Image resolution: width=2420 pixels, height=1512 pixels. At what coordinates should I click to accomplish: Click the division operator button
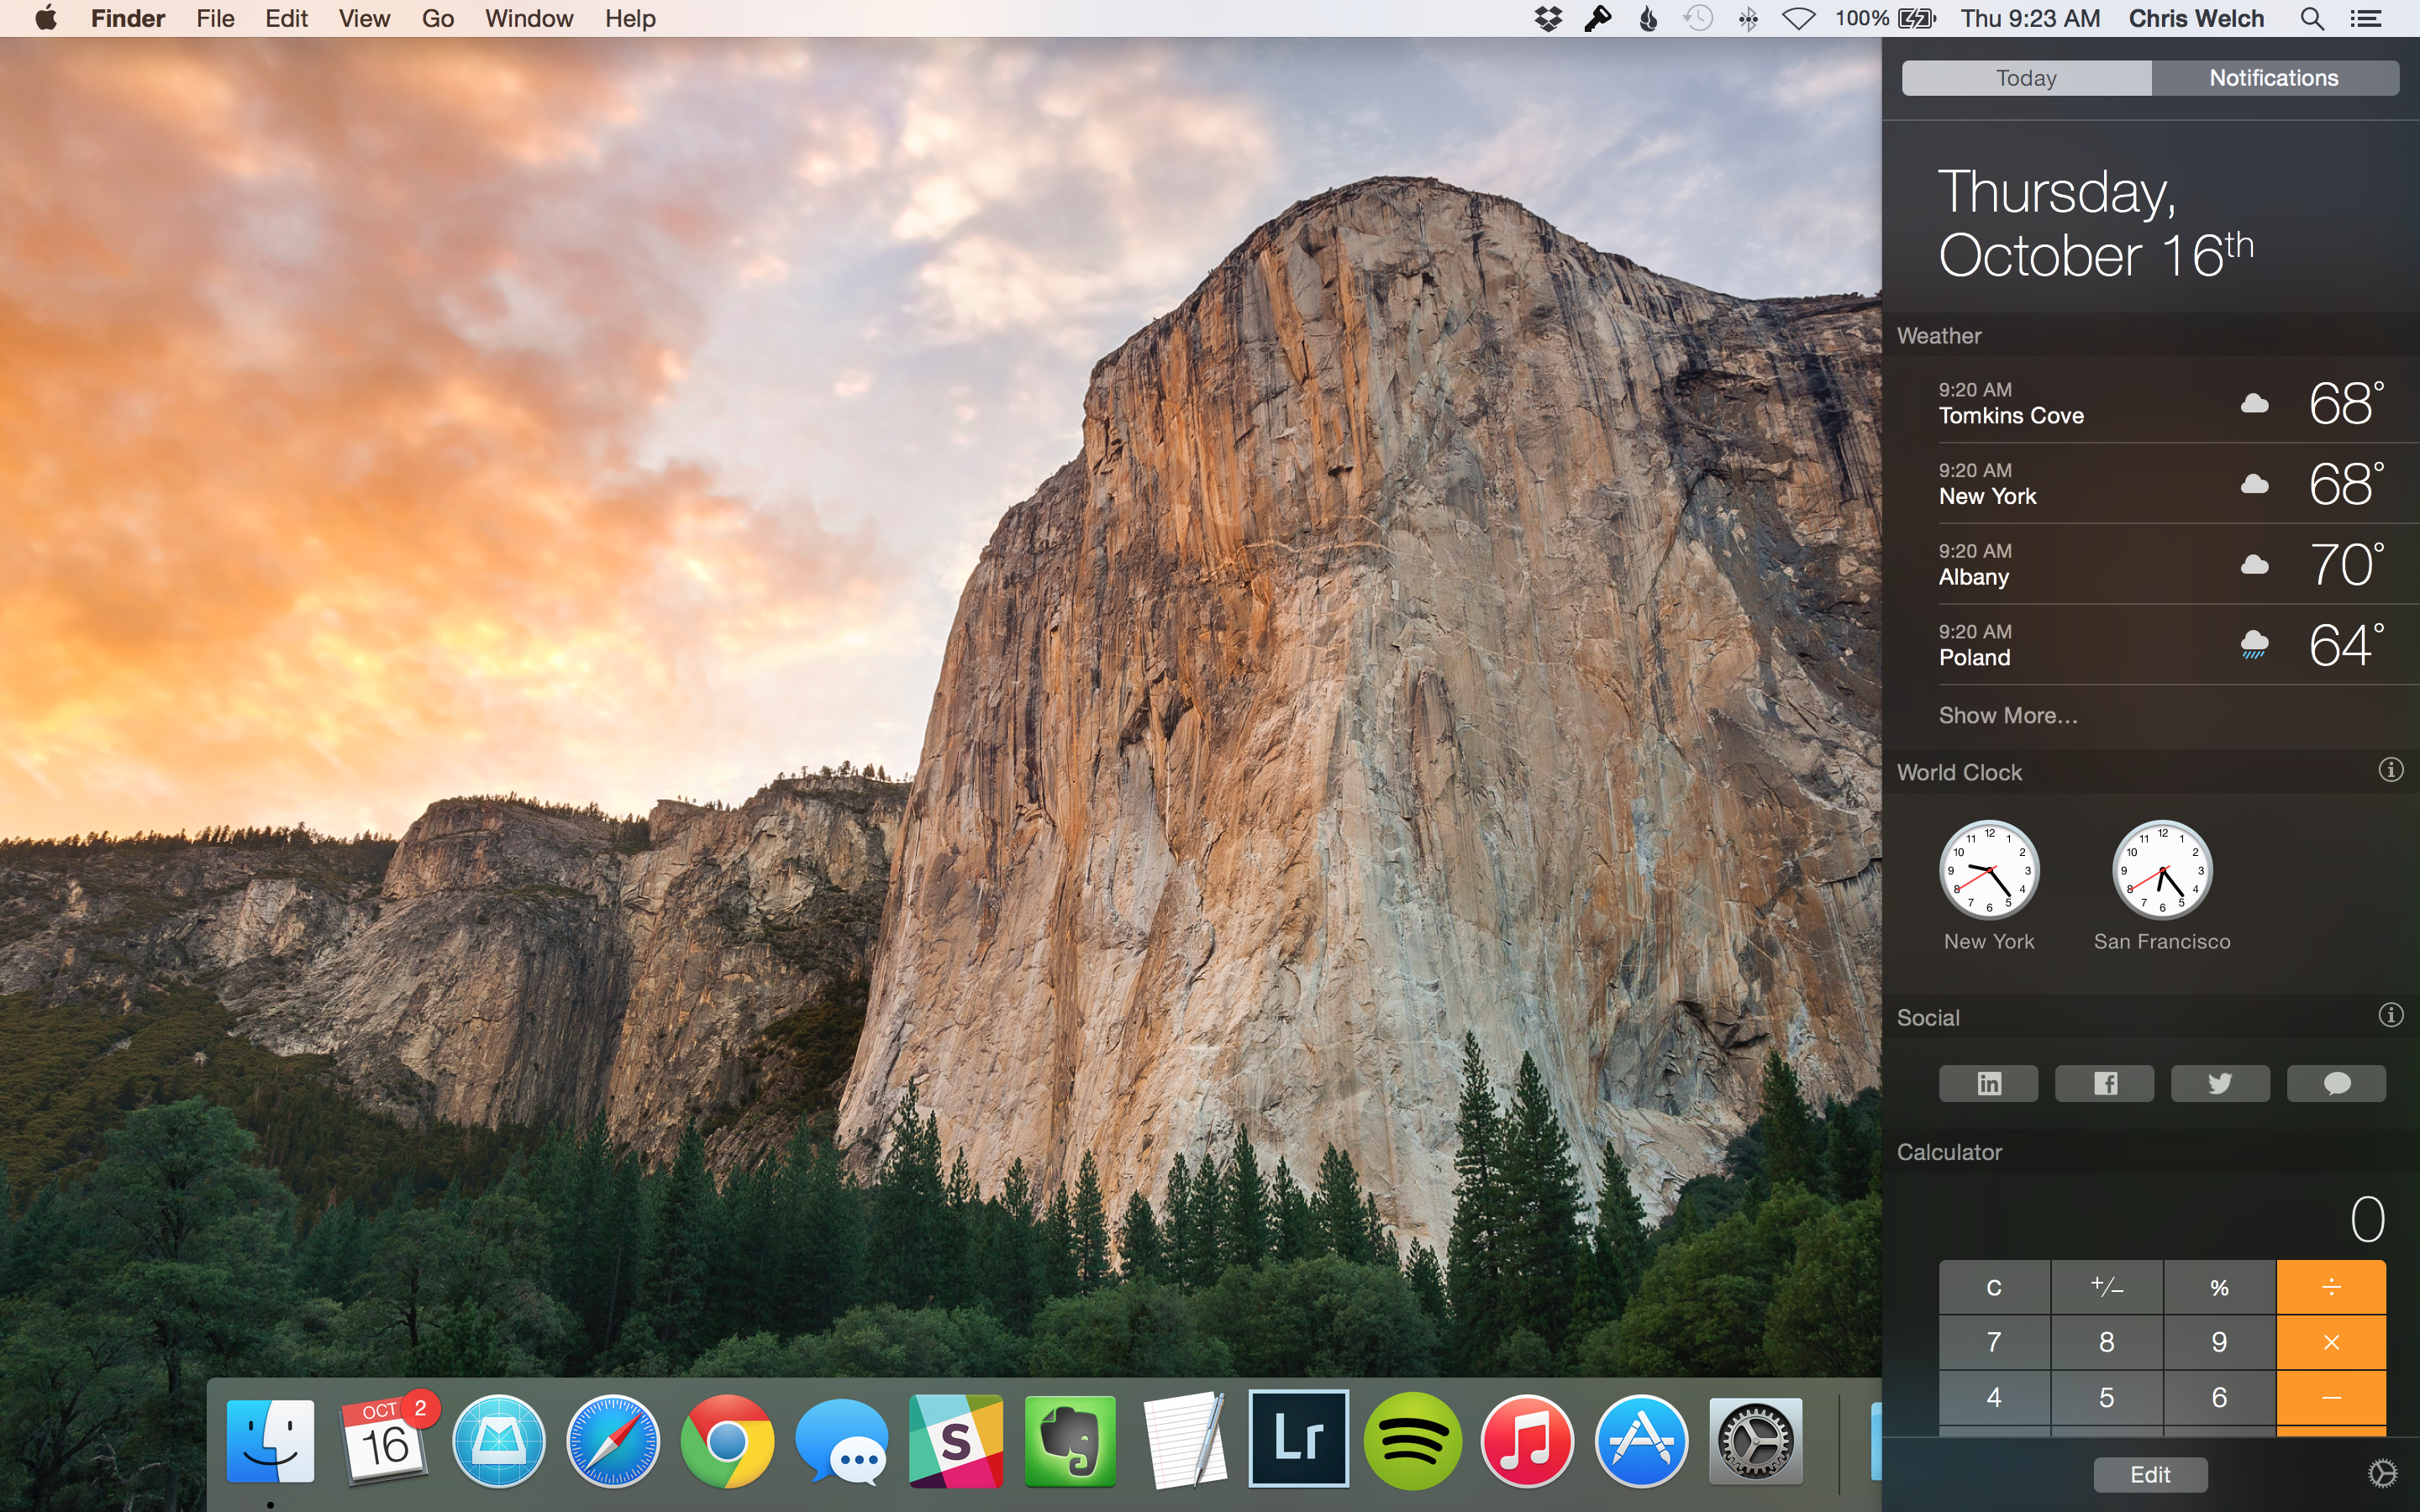pyautogui.click(x=2331, y=1285)
